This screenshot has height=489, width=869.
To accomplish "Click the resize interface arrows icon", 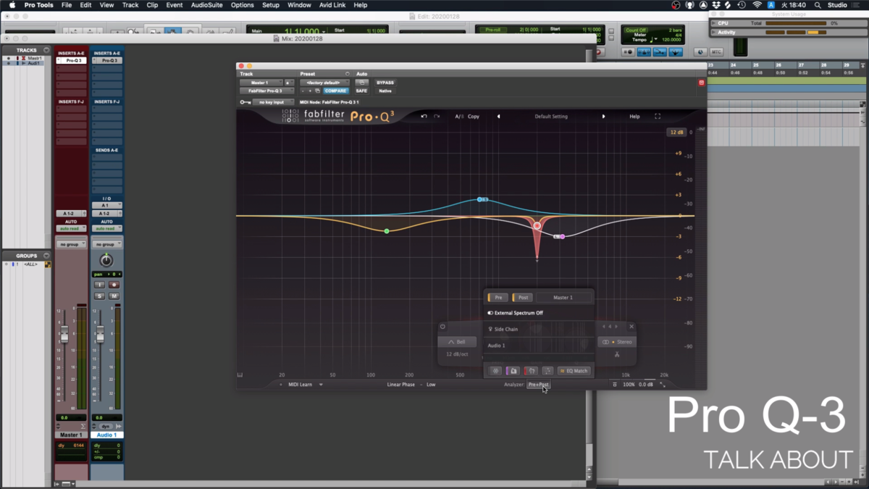I will tap(663, 385).
